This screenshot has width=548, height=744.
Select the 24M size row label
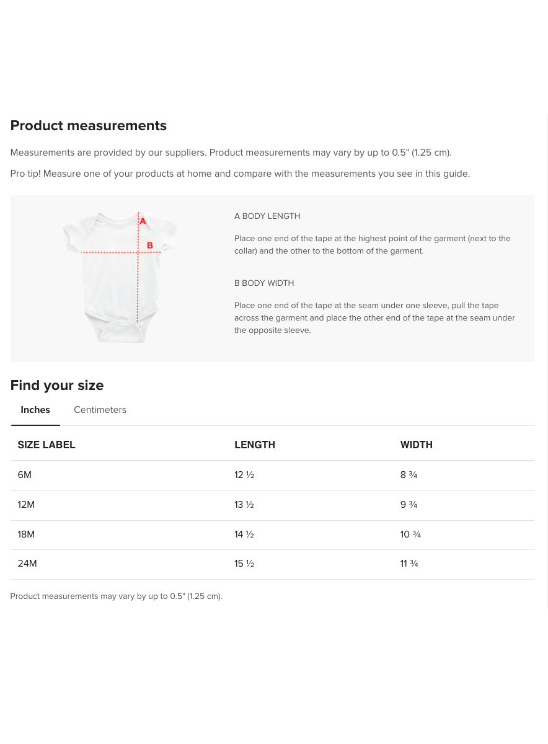pyautogui.click(x=27, y=564)
